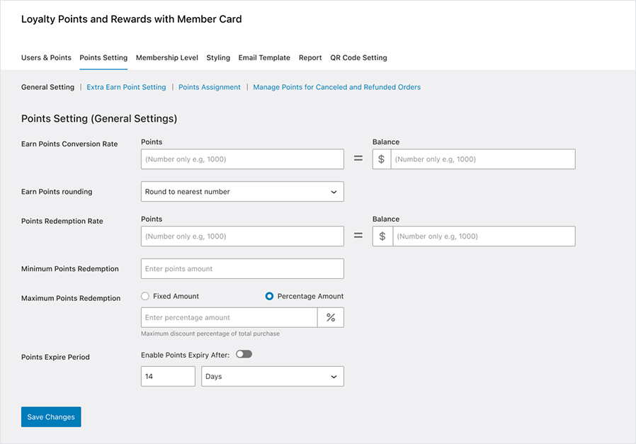The width and height of the screenshot is (636, 444).
Task: Click the Minimum Points Redemption input field
Action: [x=242, y=269]
